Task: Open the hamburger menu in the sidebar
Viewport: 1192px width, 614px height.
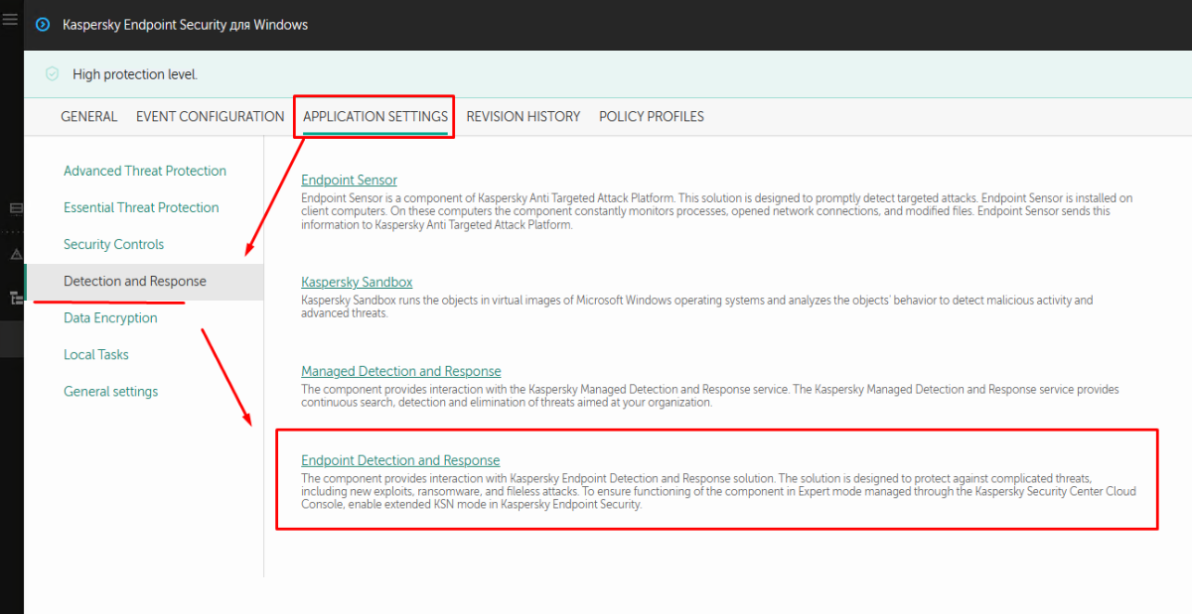Action: (11, 20)
